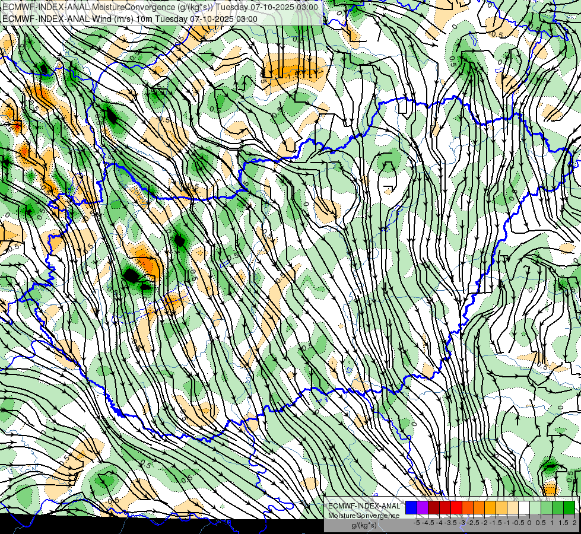Image resolution: width=581 pixels, height=534 pixels.
Task: Click the dark red legend swatch after purple
Action: click(434, 508)
